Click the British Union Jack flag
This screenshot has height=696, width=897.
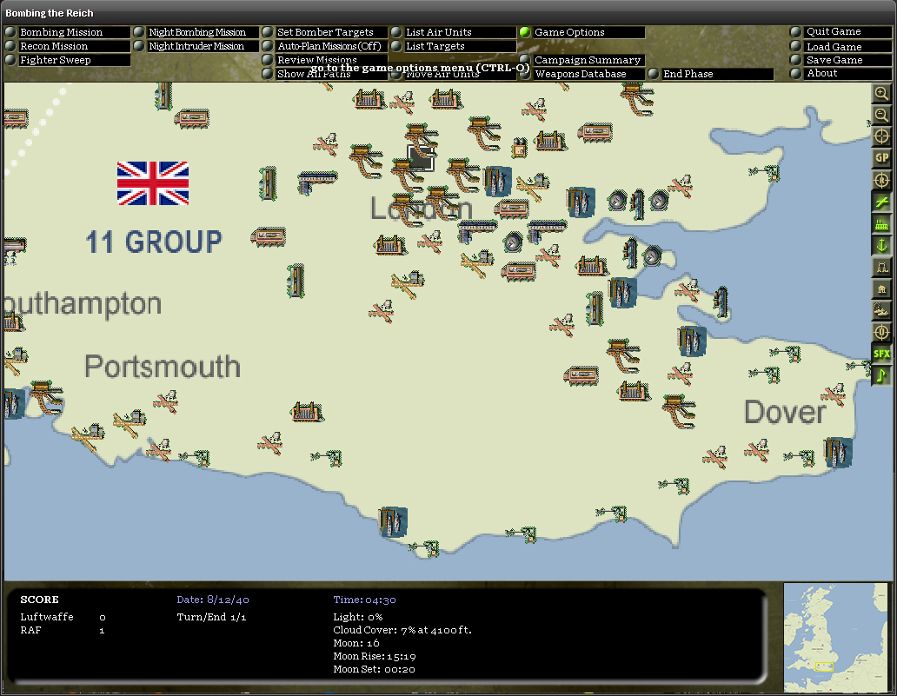[153, 183]
